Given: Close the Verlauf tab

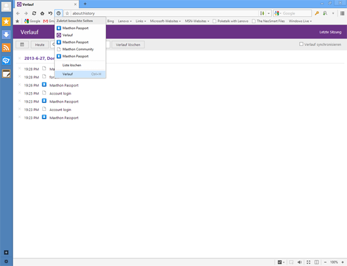Looking at the screenshot, I should tap(75, 4).
